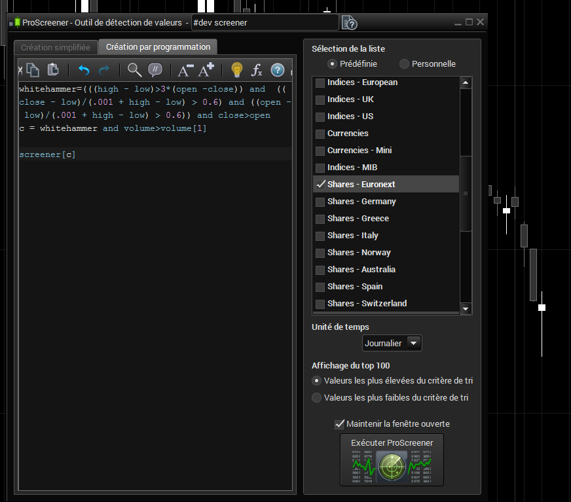Click the screener name input field

(265, 22)
